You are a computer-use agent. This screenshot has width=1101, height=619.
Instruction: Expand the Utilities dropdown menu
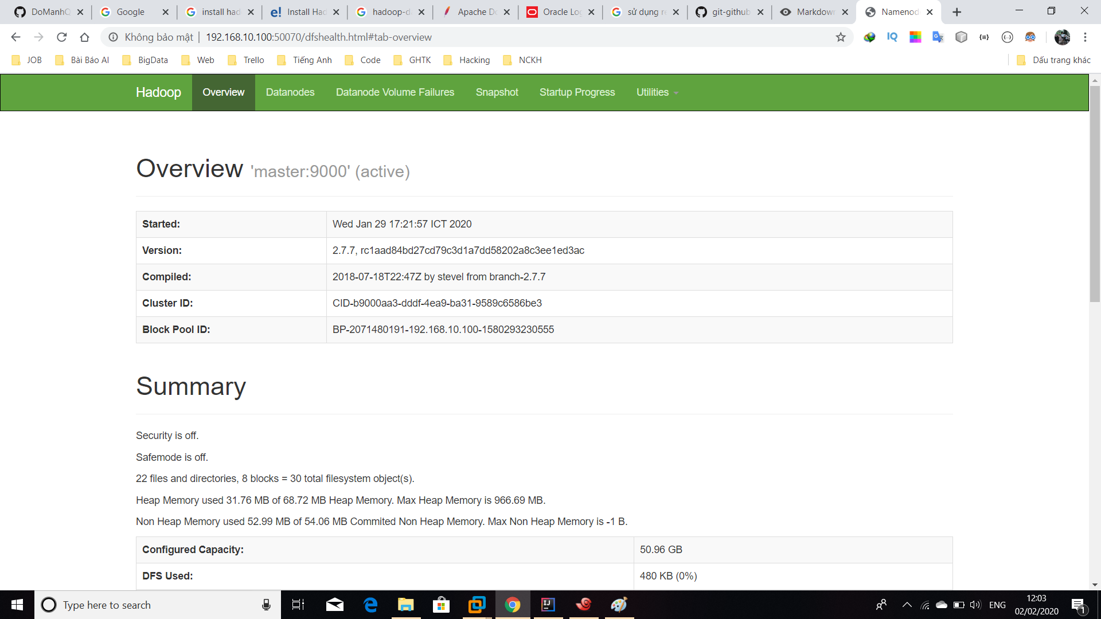tap(657, 92)
